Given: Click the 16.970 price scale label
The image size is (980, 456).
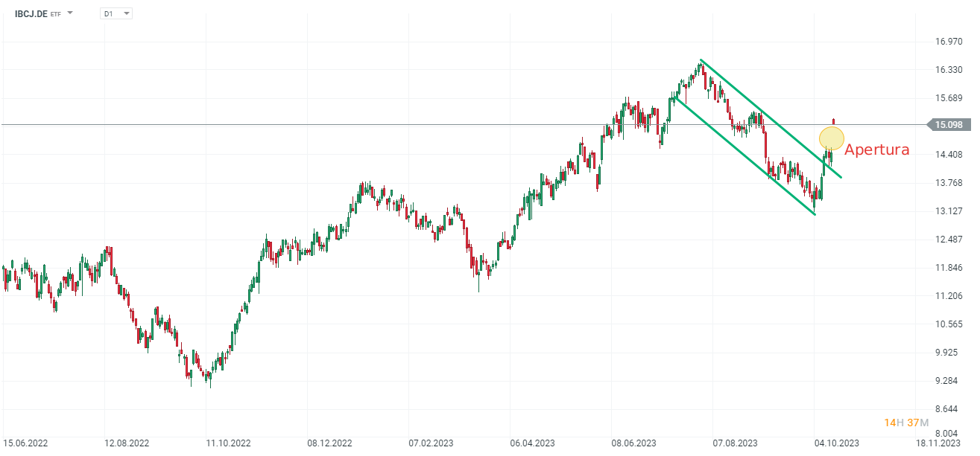Looking at the screenshot, I should click(949, 42).
